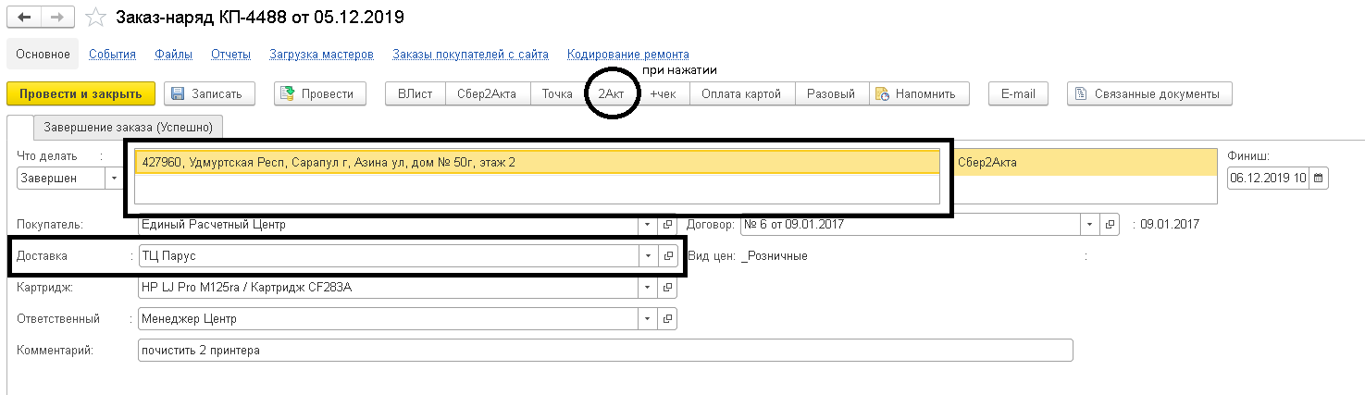Expand the Картридж dropdown list
The height and width of the screenshot is (395, 1365).
tap(648, 289)
